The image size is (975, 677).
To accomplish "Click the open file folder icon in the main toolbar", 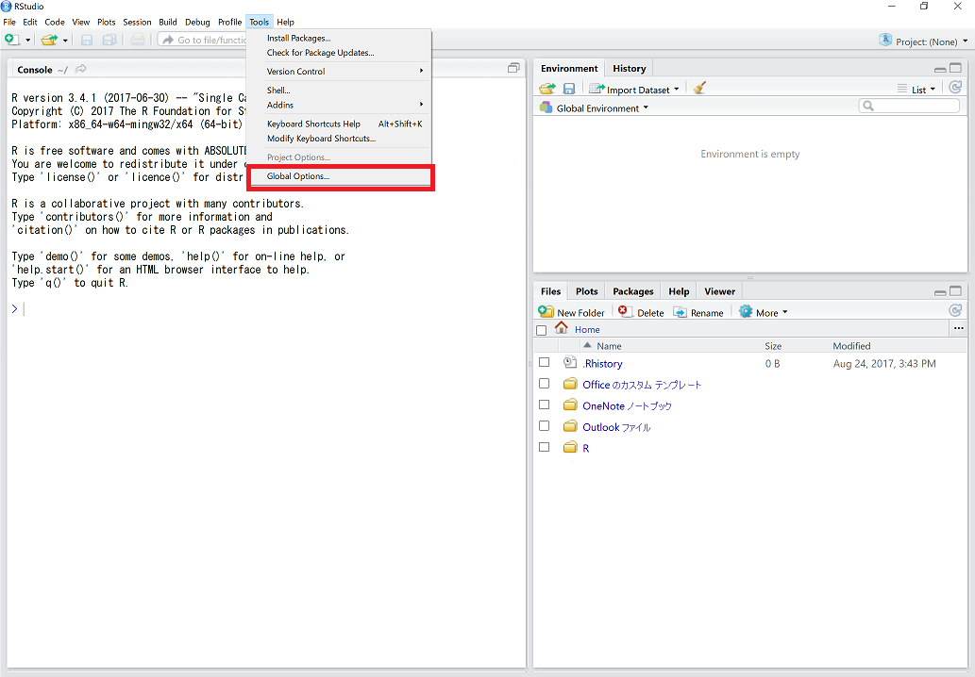I will click(49, 40).
